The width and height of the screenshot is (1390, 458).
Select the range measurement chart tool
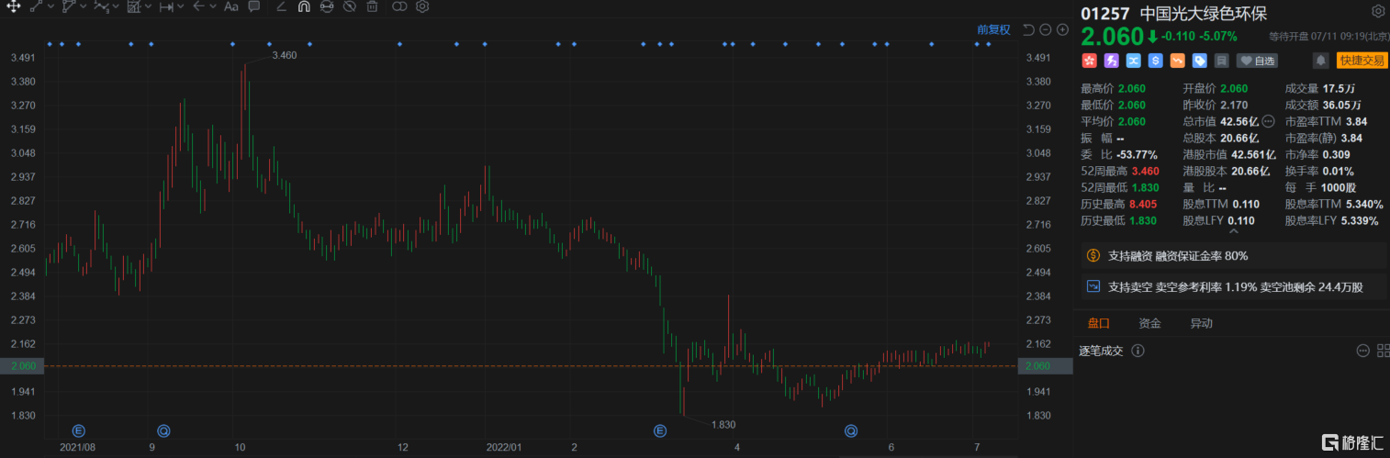(134, 6)
